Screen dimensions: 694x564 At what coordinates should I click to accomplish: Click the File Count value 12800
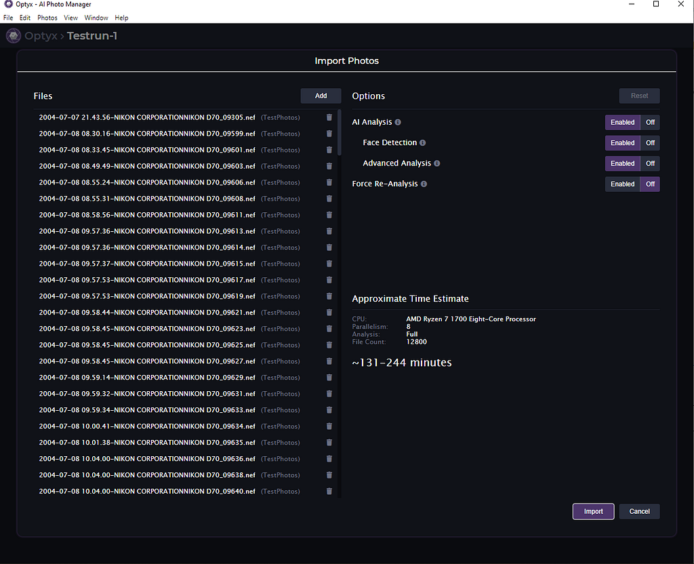pyautogui.click(x=417, y=342)
